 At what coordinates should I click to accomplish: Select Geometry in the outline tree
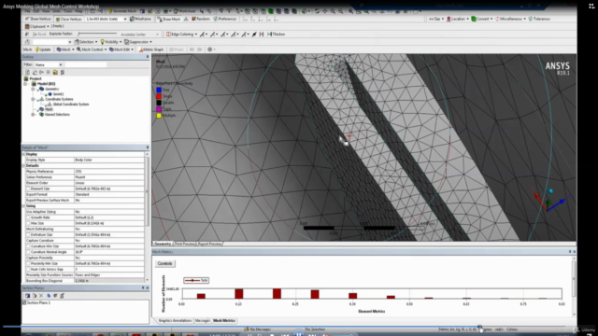[x=52, y=89]
